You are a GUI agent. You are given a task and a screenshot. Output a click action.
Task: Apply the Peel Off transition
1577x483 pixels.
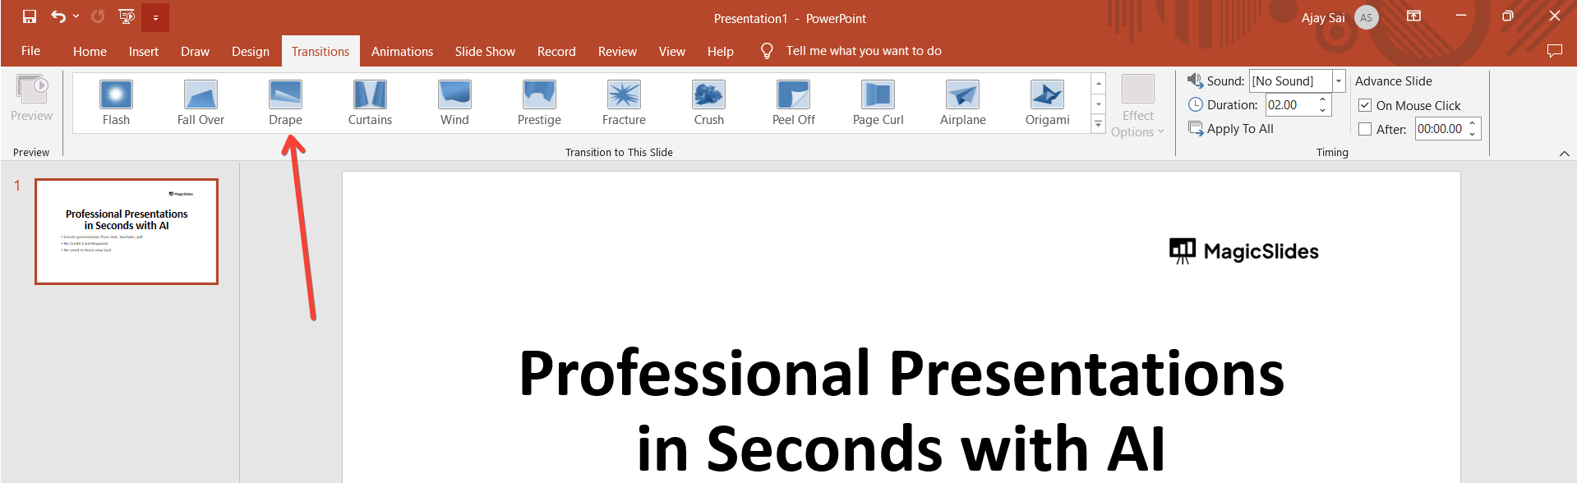click(793, 103)
